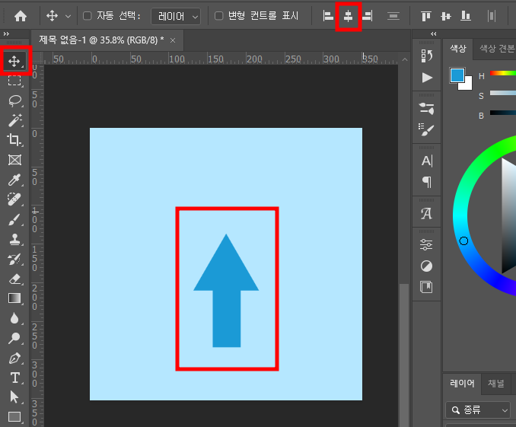The height and width of the screenshot is (427, 516).
Task: Click the vertical canvas scrollbar
Action: 404,354
